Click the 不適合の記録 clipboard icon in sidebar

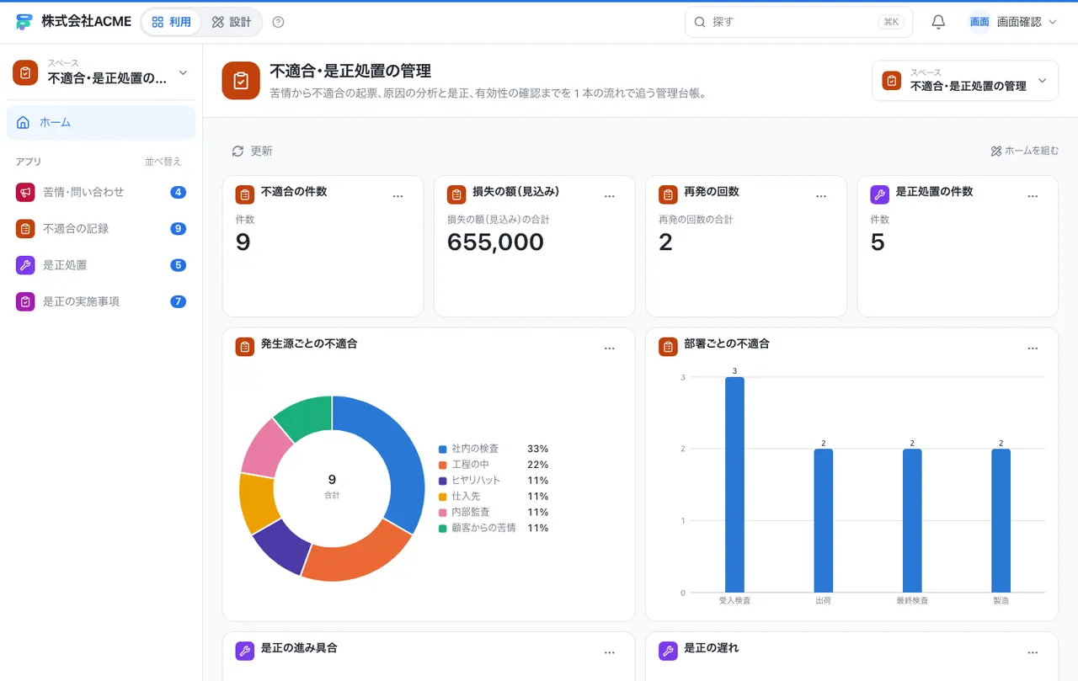(25, 228)
